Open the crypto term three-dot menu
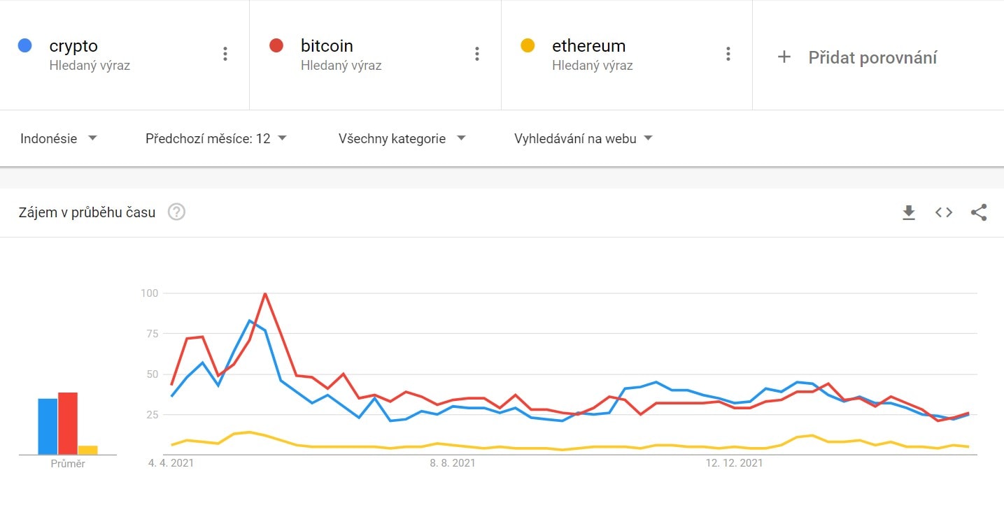The width and height of the screenshot is (1004, 512). click(225, 54)
